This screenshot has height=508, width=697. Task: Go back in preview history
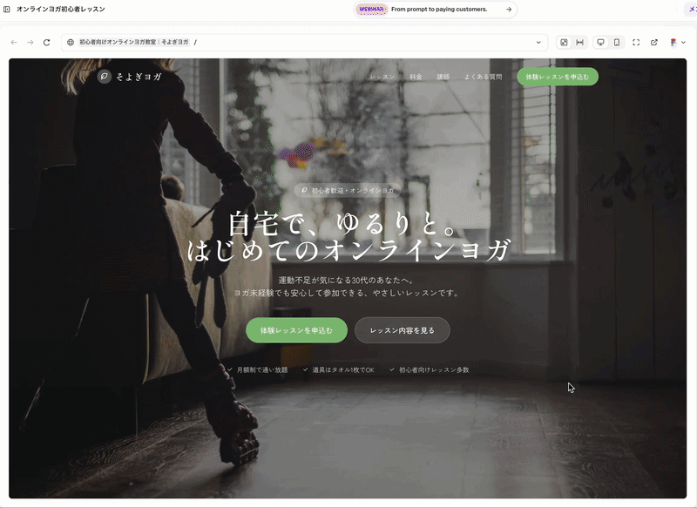(x=14, y=42)
